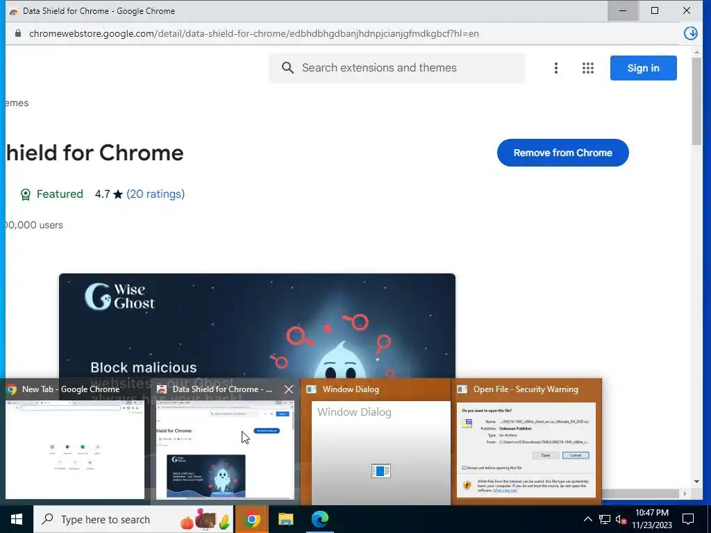Show hidden system tray icons
Screen dimensions: 711x533
tap(587, 519)
